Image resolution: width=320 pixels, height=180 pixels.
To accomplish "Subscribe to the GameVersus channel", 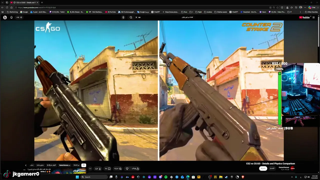I will click(262, 168).
